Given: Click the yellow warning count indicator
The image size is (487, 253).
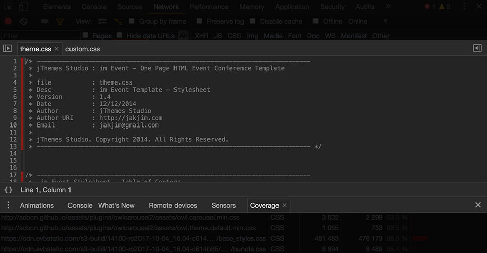Looking at the screenshot, I should 445,7.
